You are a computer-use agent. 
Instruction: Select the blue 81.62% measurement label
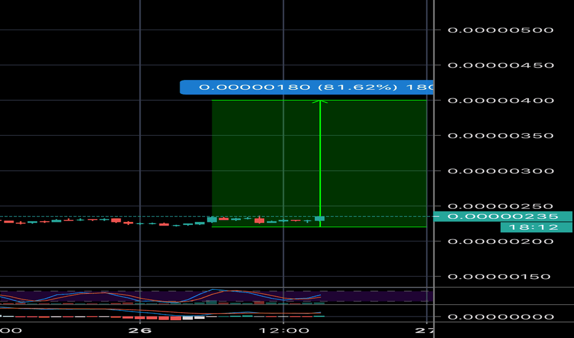point(307,87)
